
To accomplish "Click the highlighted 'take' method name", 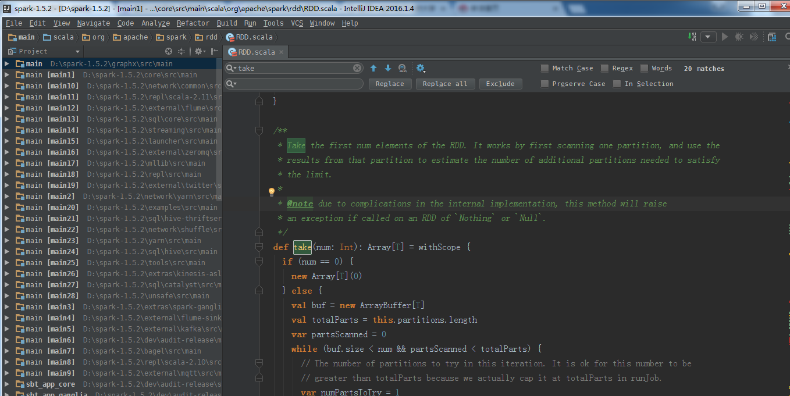I will tap(303, 247).
